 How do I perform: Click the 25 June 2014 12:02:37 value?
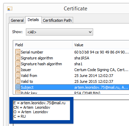point(94,76)
